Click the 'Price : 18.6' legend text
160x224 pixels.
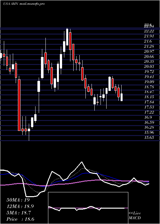pyautogui.click(x=20, y=219)
